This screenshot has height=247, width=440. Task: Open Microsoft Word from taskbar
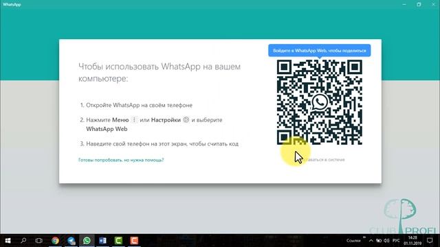point(102,241)
